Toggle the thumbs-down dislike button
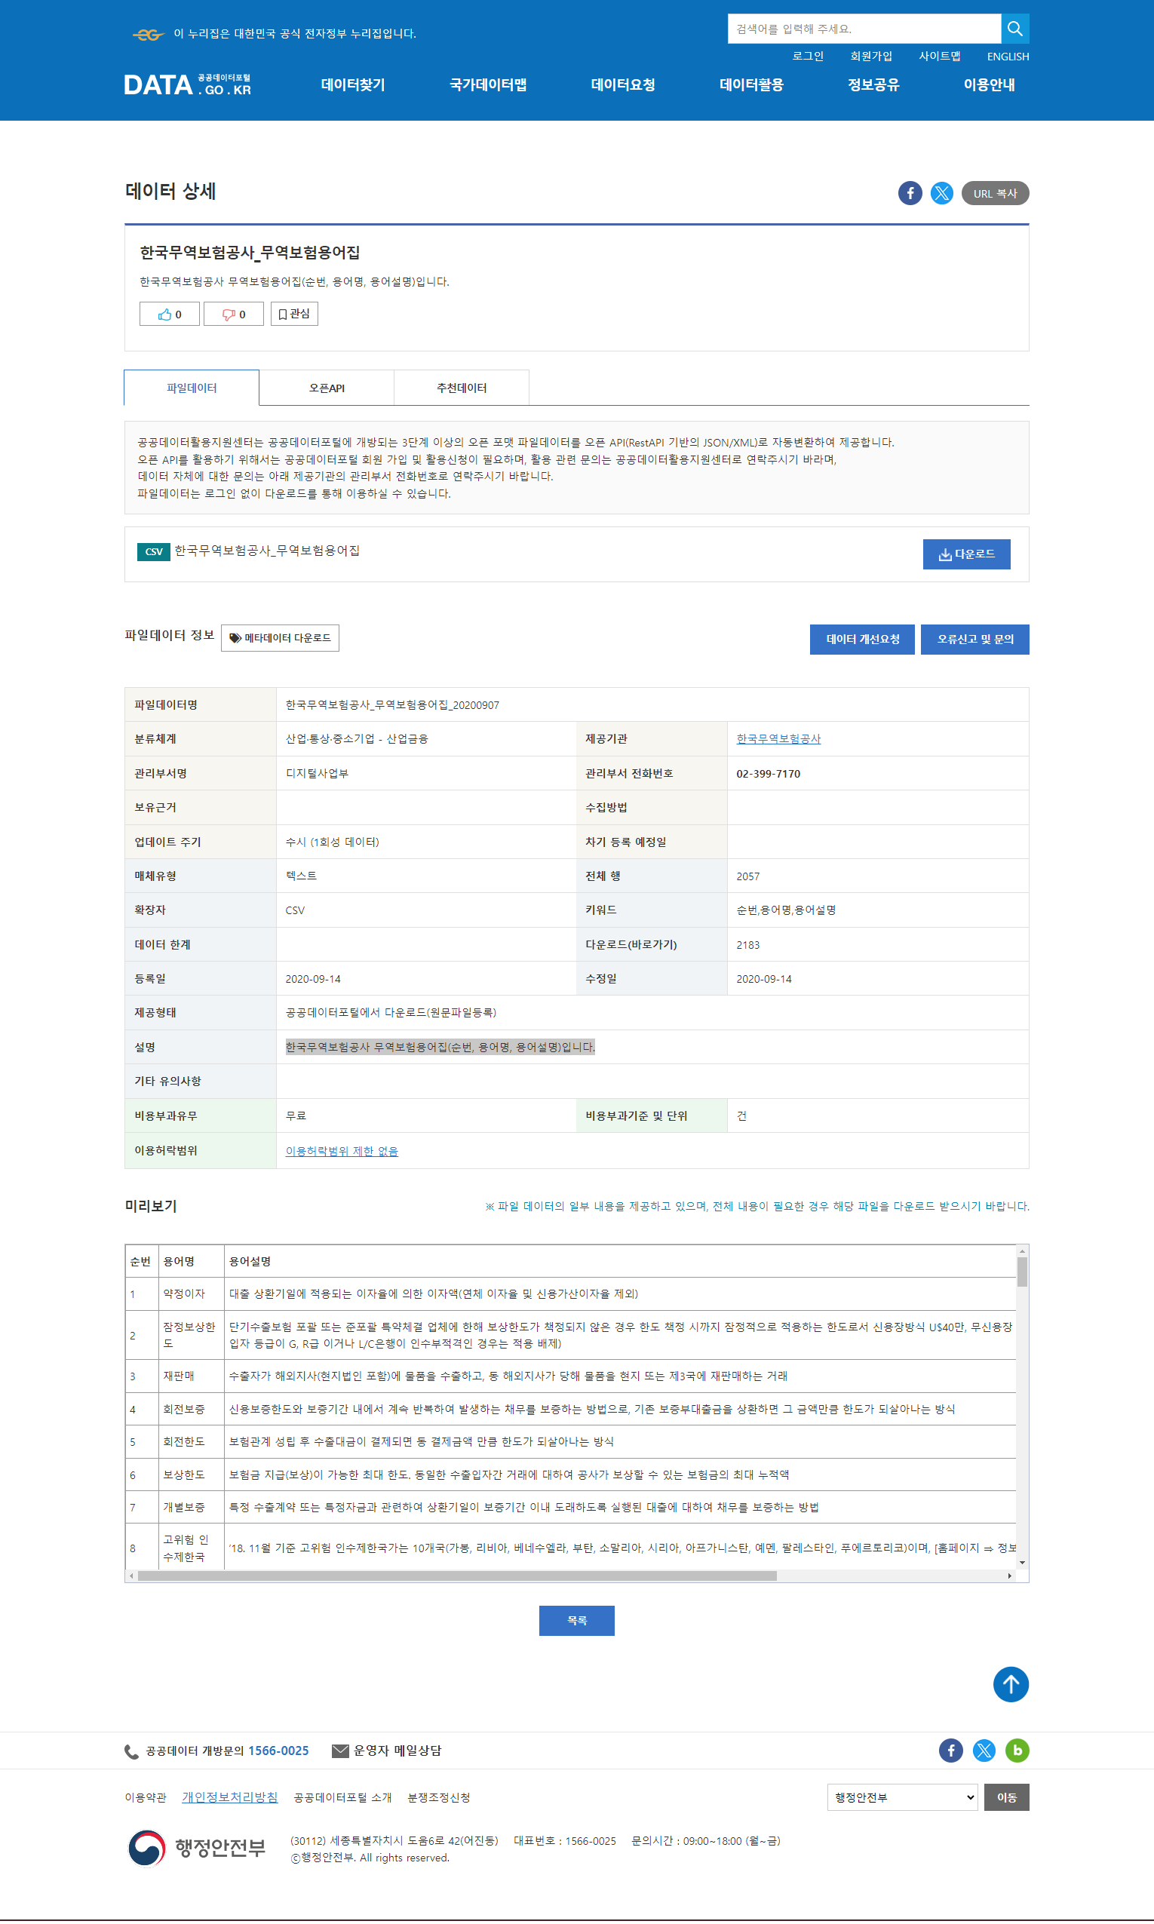This screenshot has width=1154, height=1924. point(233,314)
